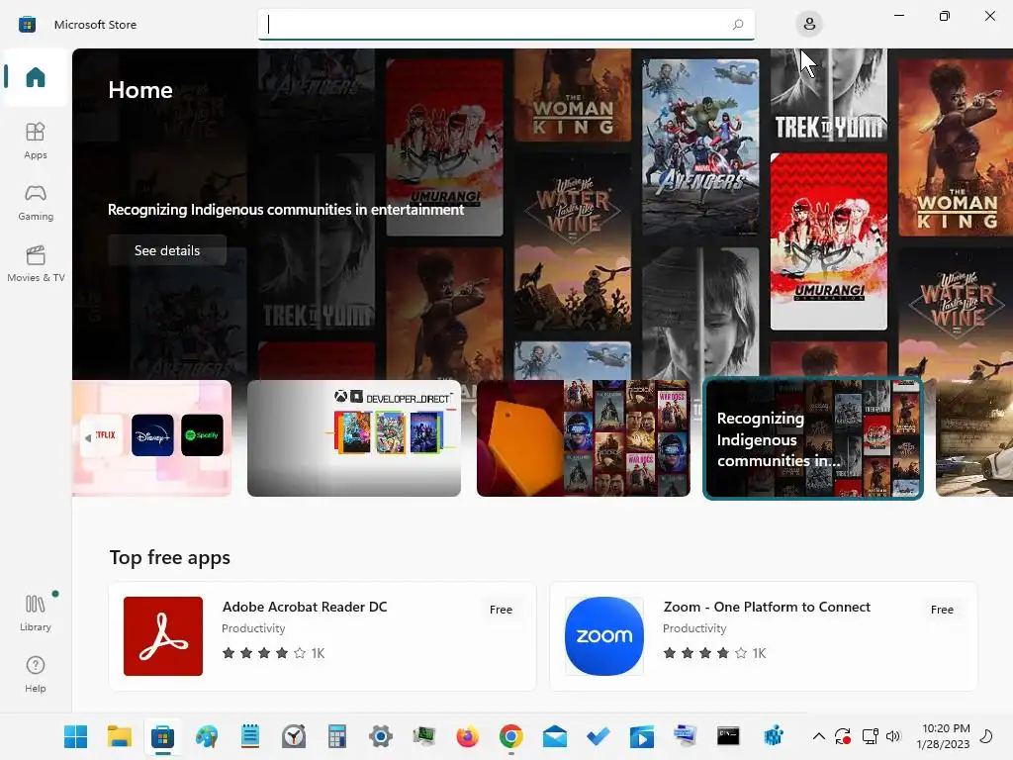The image size is (1013, 760).
Task: Launch Firefox from the taskbar
Action: (467, 736)
